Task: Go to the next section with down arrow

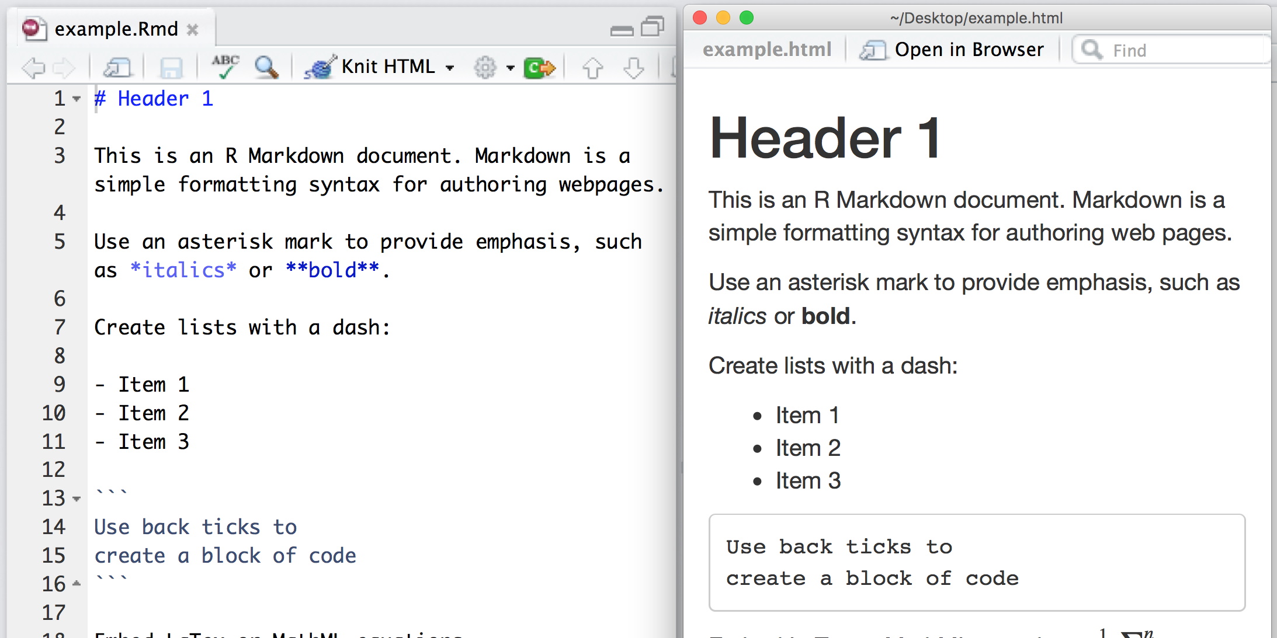Action: pyautogui.click(x=634, y=68)
